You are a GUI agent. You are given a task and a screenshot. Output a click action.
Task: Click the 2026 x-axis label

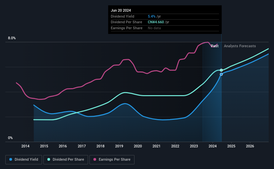[250, 146]
